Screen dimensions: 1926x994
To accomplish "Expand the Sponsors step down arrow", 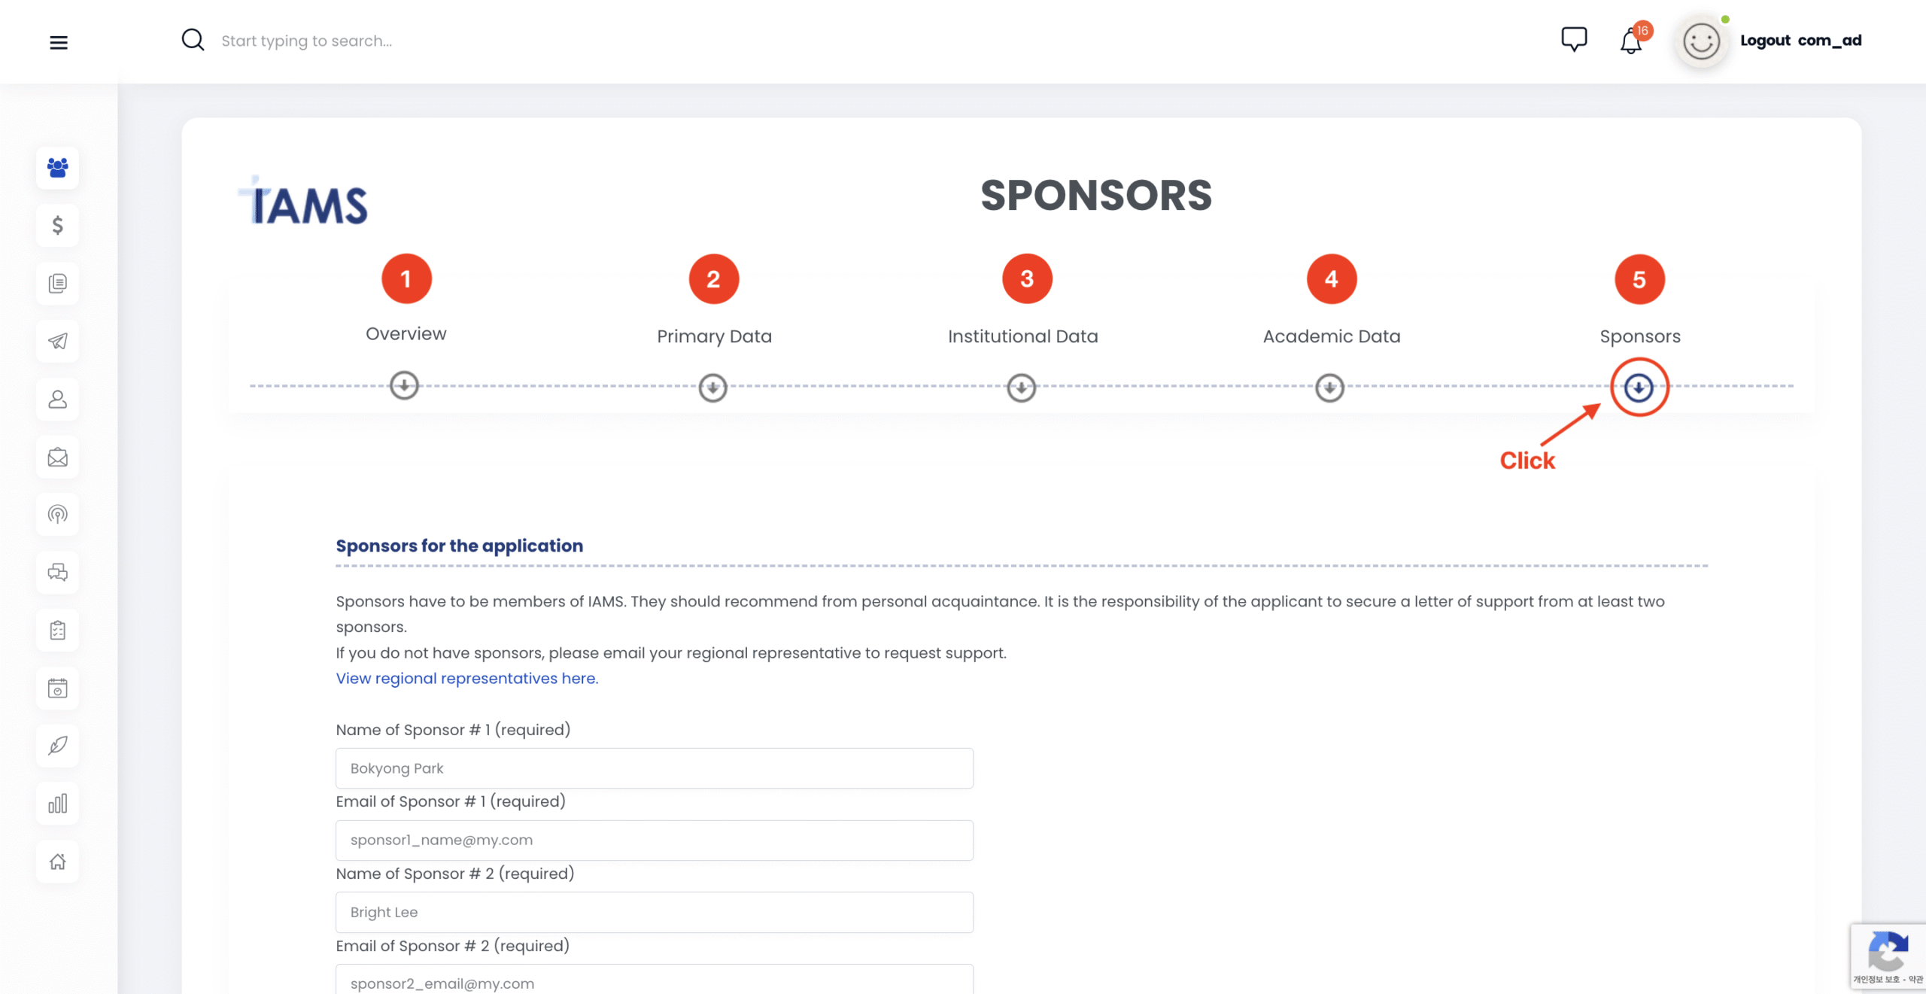I will tap(1639, 388).
